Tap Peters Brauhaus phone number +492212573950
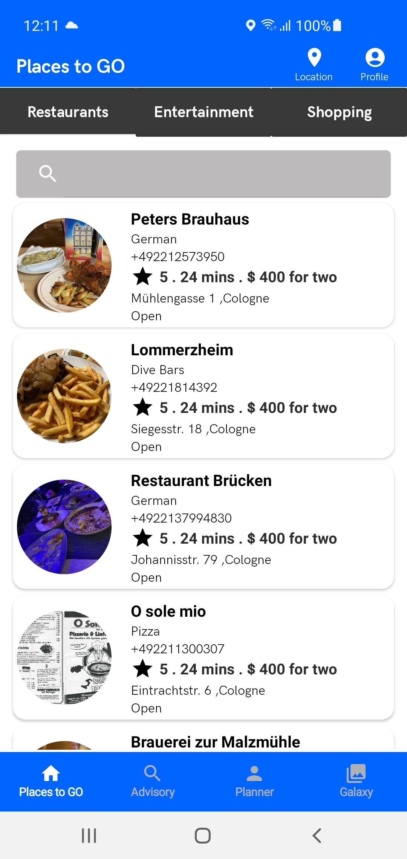The height and width of the screenshot is (859, 407). [177, 257]
